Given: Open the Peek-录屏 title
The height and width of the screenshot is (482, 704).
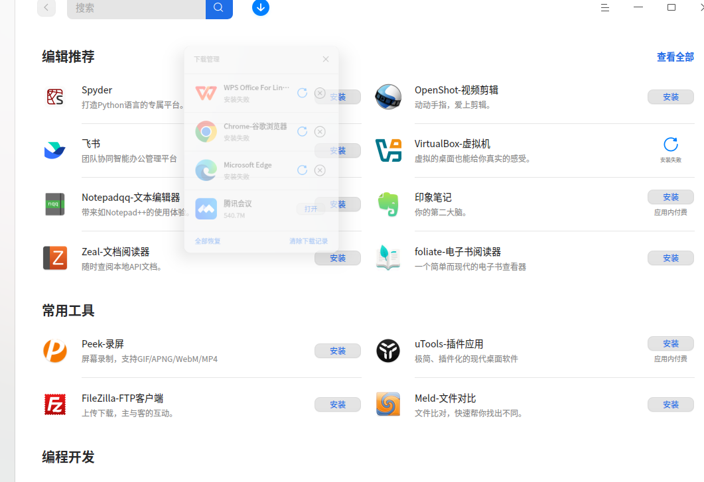Looking at the screenshot, I should (103, 344).
